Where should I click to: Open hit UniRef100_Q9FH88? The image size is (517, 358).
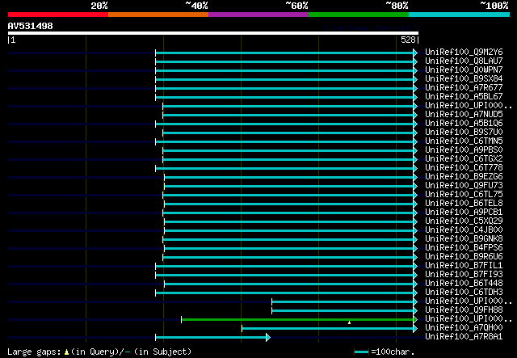click(x=464, y=310)
